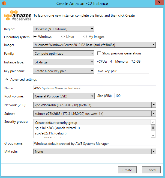Image resolution: width=165 pixels, height=178 pixels.
Task: Click the Cancel button
Action: [x=151, y=170]
